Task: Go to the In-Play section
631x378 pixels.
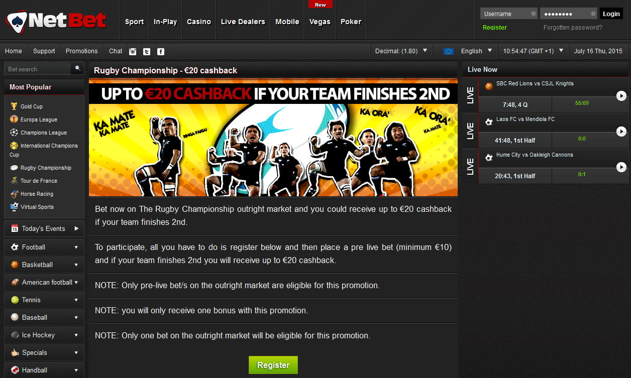Action: [165, 22]
